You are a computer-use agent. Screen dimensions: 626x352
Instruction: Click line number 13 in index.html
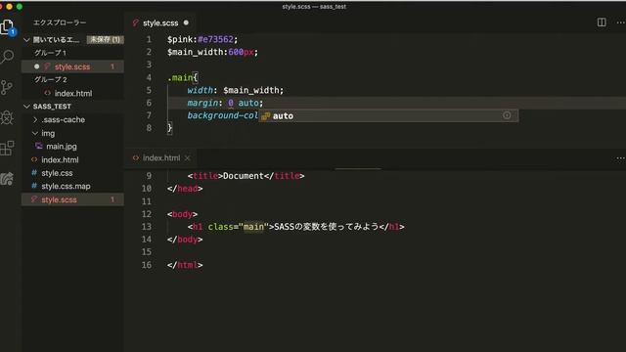point(147,227)
